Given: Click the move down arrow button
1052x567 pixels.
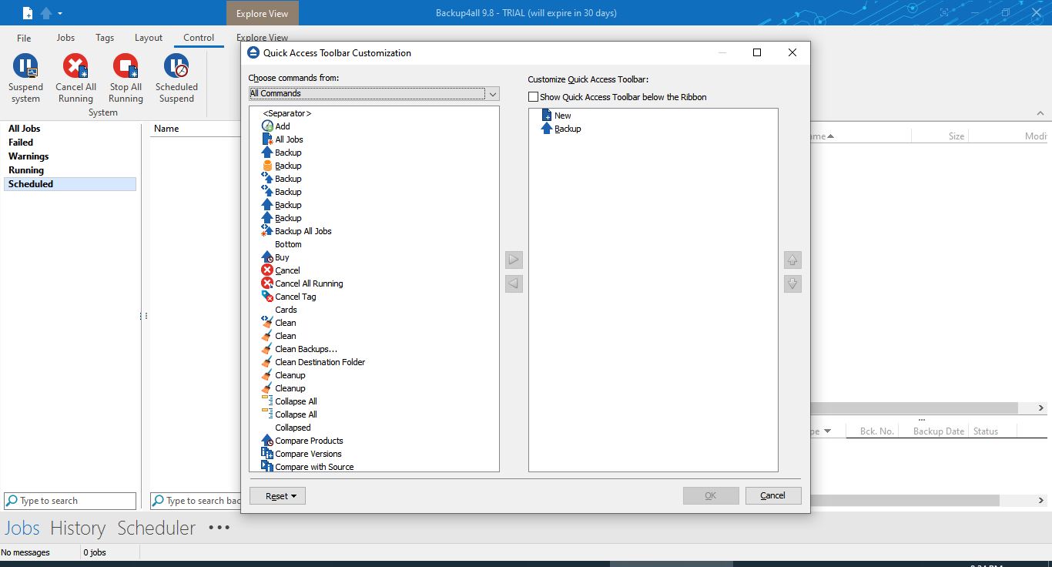Looking at the screenshot, I should coord(792,283).
